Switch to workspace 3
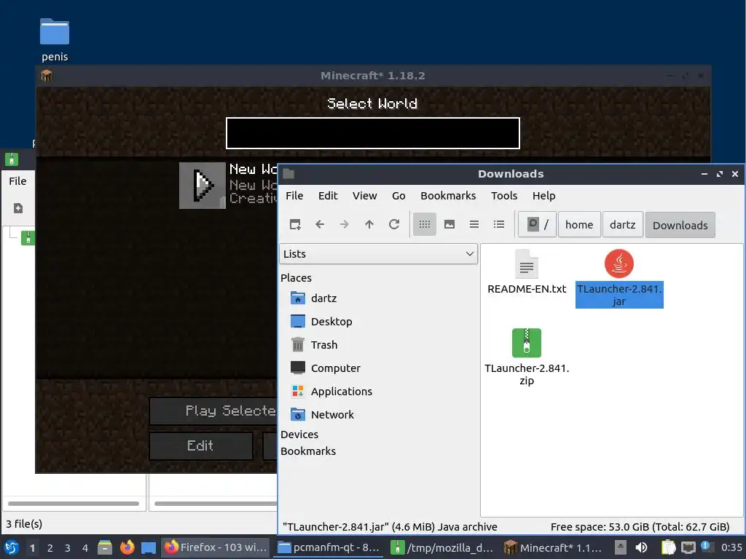This screenshot has width=746, height=559. pos(68,548)
